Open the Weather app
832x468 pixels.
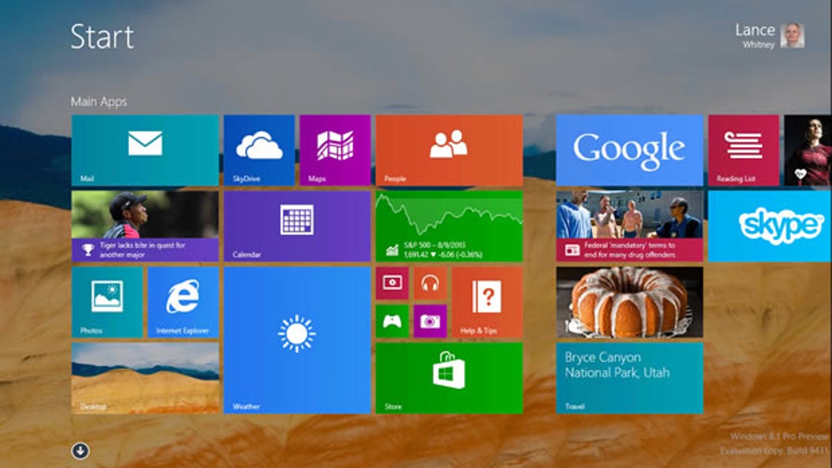coord(297,340)
